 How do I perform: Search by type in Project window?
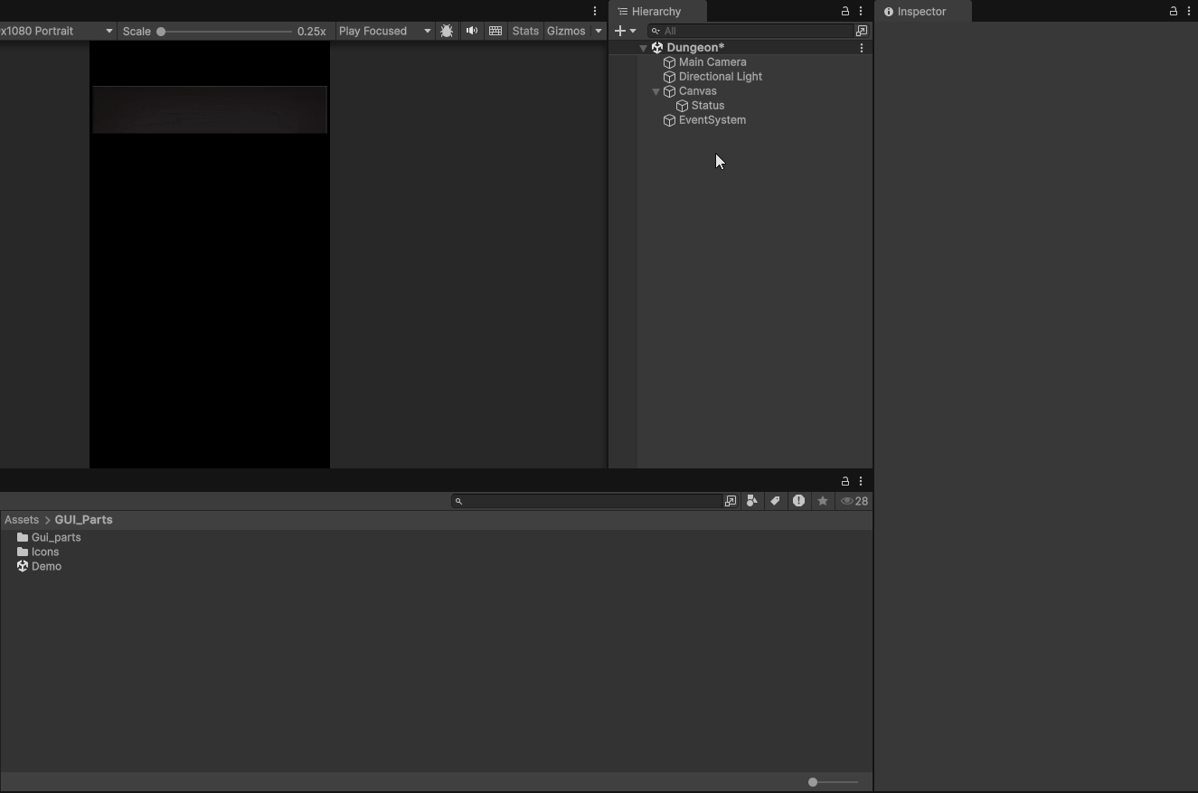[x=752, y=501]
